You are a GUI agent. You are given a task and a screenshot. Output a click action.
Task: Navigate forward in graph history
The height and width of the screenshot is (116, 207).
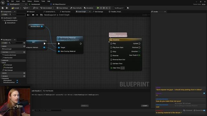pos(37,15)
